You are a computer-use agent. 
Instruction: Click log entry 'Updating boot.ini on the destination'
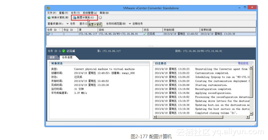(222, 105)
